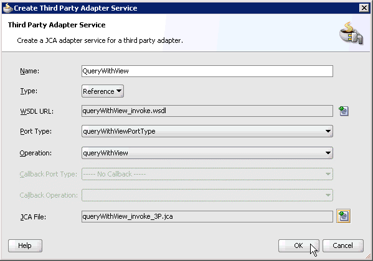This screenshot has width=373, height=261.
Task: Confirm the dialog with OK
Action: tap(298, 245)
